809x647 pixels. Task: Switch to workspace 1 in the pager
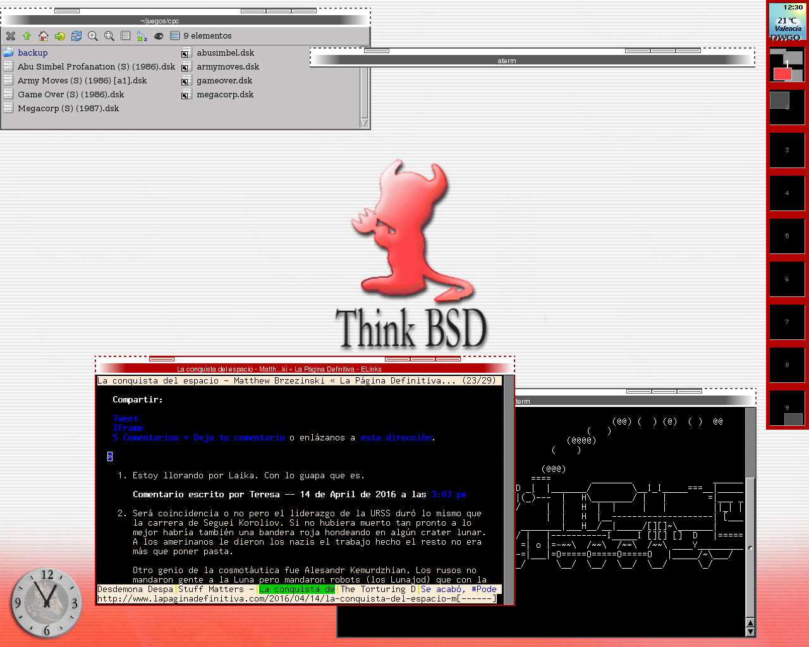point(787,64)
